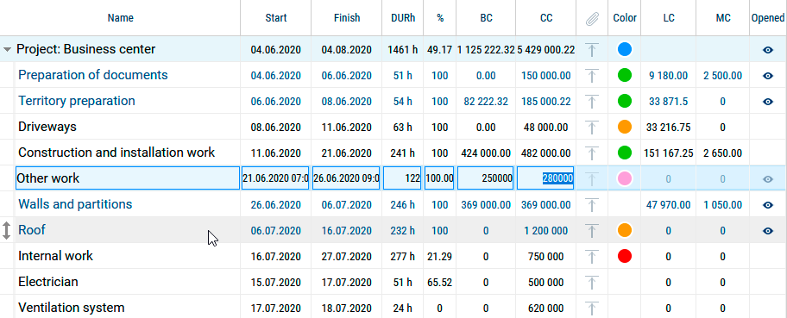Open Preparation of documents task link
This screenshot has height=318, width=787.
(93, 75)
